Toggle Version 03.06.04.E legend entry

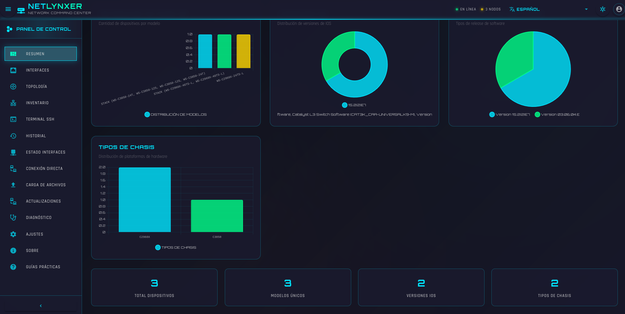(557, 114)
